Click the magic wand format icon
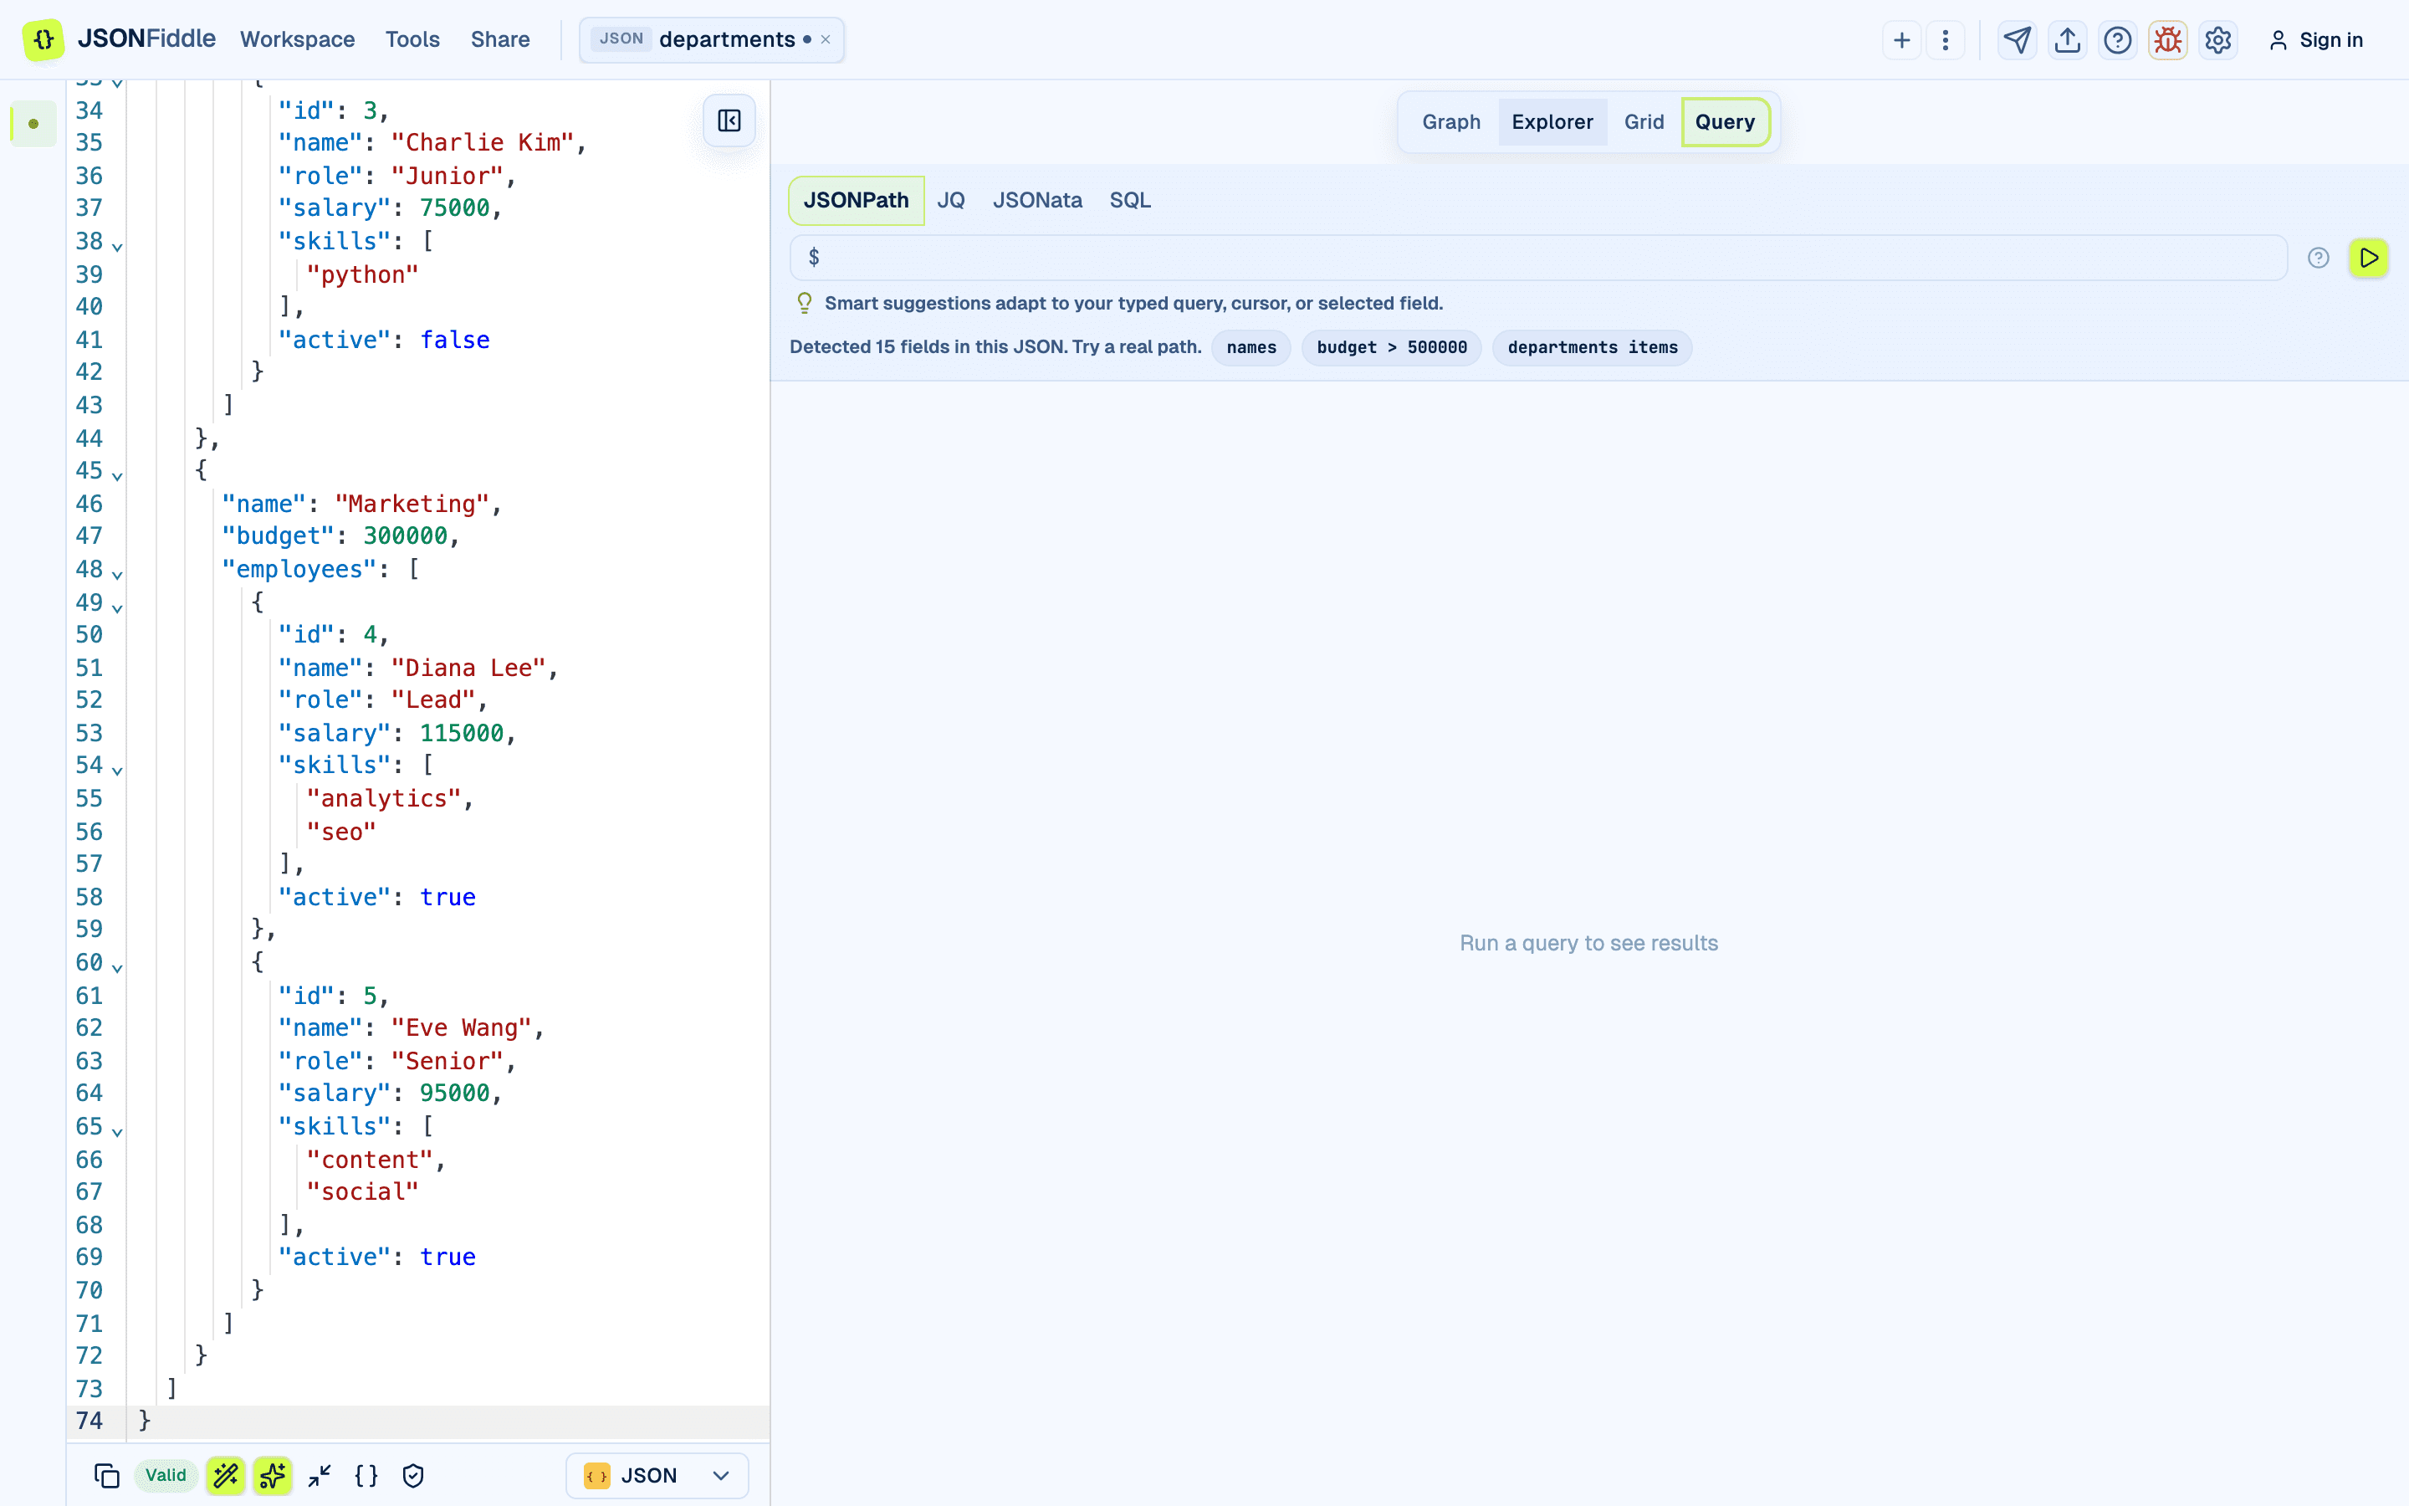Viewport: 2409px width, 1506px height. click(x=226, y=1475)
